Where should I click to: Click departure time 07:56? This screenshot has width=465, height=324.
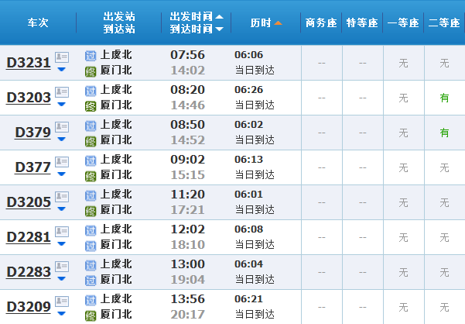tap(187, 54)
